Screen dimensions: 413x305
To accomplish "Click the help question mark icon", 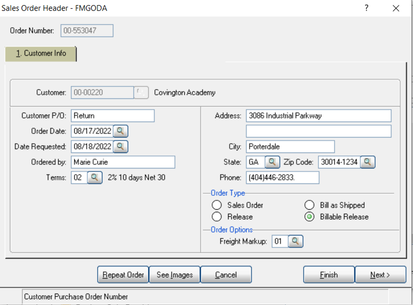I will tap(366, 8).
